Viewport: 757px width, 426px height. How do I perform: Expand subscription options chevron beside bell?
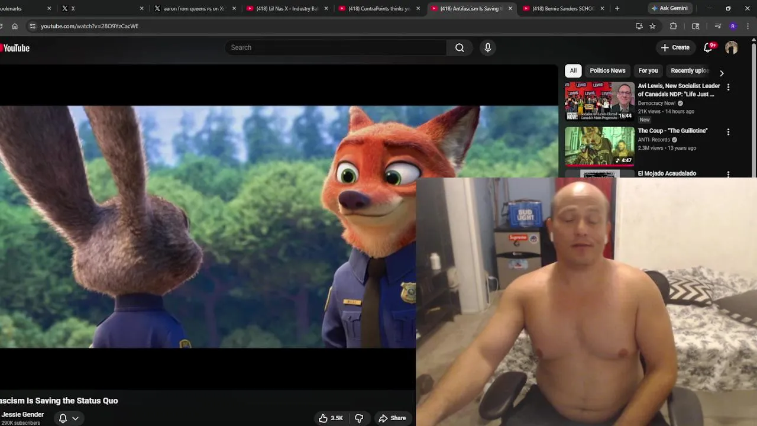tap(75, 418)
